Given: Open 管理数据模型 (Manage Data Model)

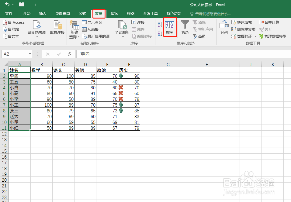Looking at the screenshot, I should pyautogui.click(x=273, y=36).
